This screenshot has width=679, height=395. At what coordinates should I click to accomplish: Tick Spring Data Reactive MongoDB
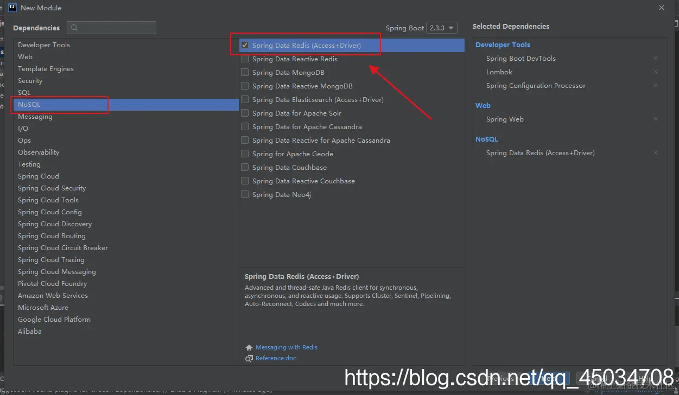click(x=245, y=86)
